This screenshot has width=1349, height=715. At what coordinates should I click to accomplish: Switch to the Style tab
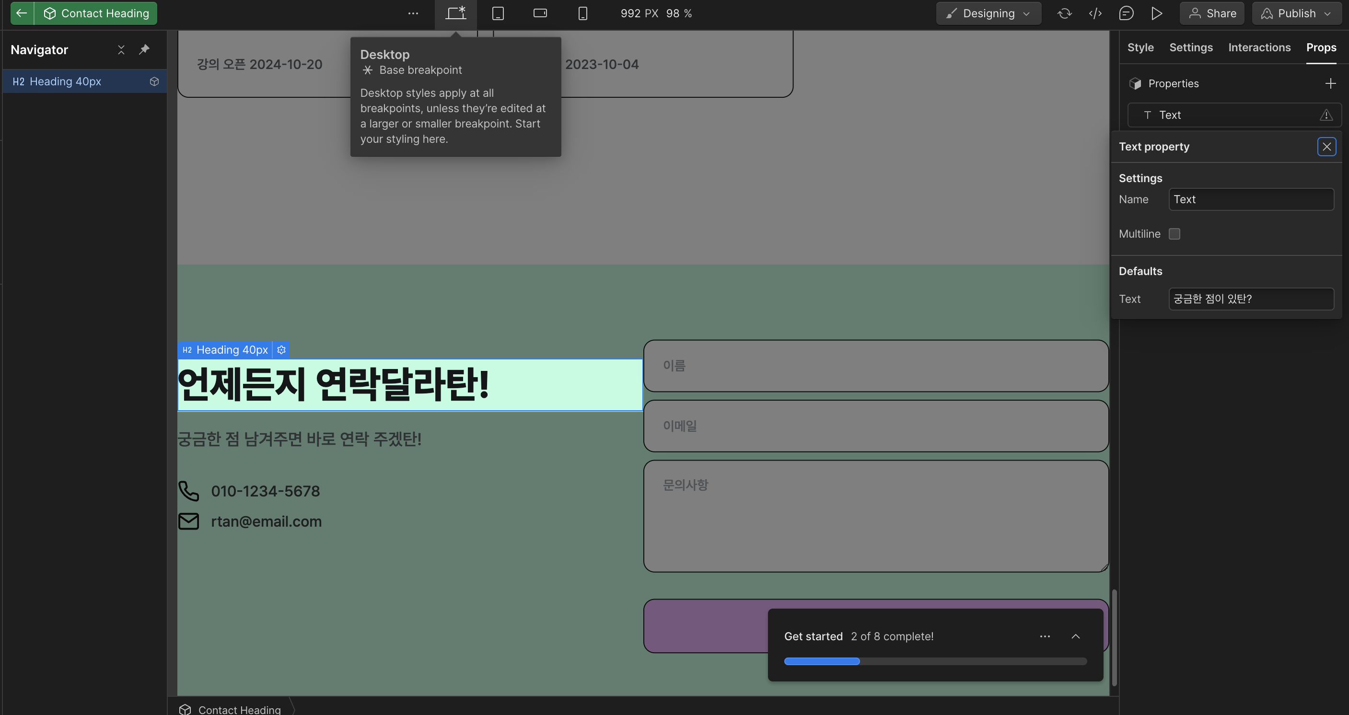pos(1140,47)
